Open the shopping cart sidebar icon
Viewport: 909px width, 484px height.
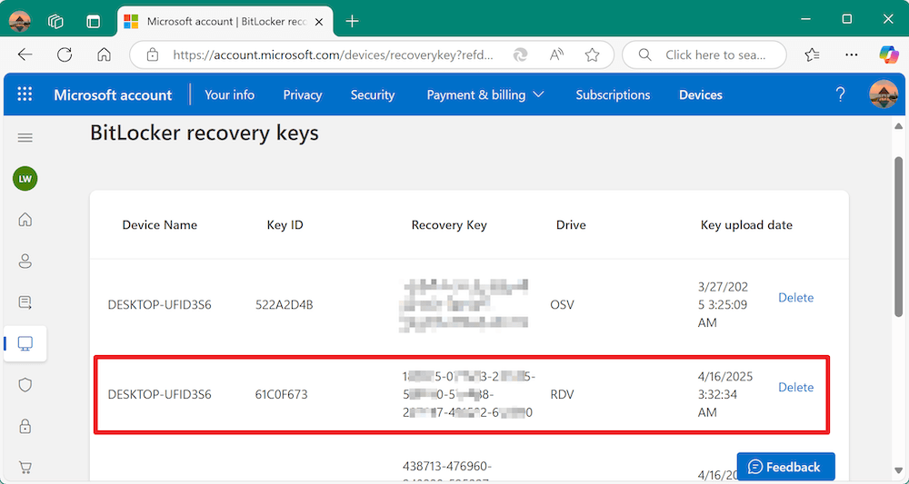point(25,468)
